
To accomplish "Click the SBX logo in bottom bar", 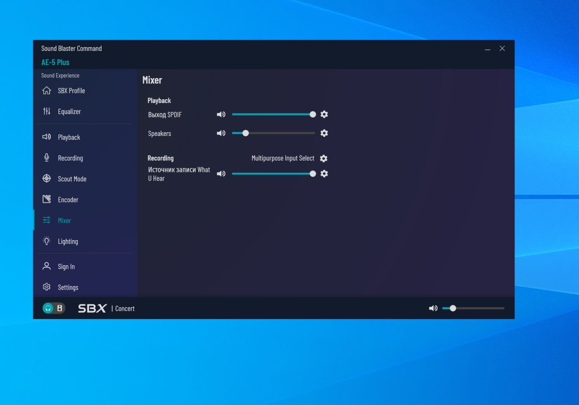I will point(92,308).
